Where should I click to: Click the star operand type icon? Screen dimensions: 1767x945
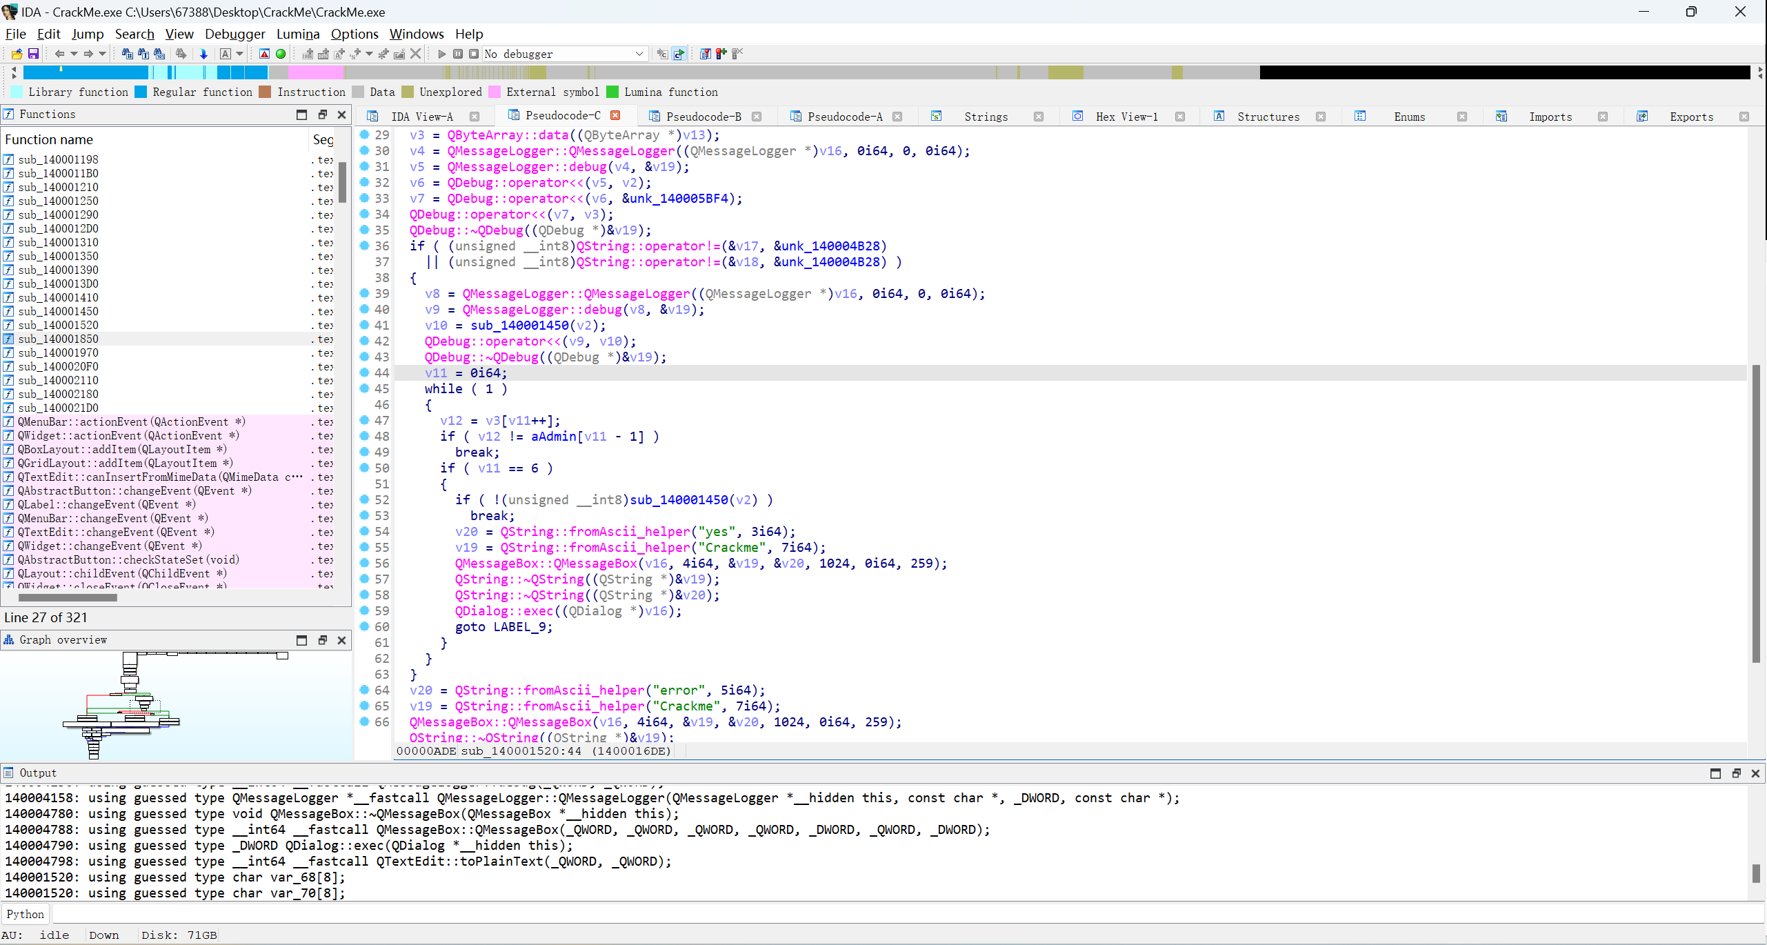pos(383,54)
